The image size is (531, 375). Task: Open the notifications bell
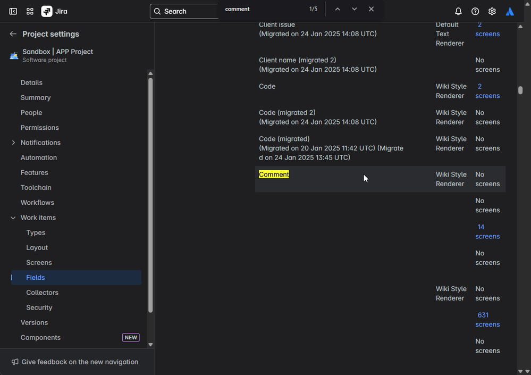[458, 11]
